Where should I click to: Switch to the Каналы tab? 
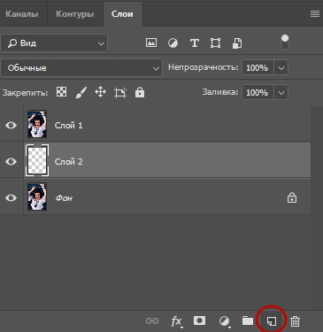click(x=22, y=14)
